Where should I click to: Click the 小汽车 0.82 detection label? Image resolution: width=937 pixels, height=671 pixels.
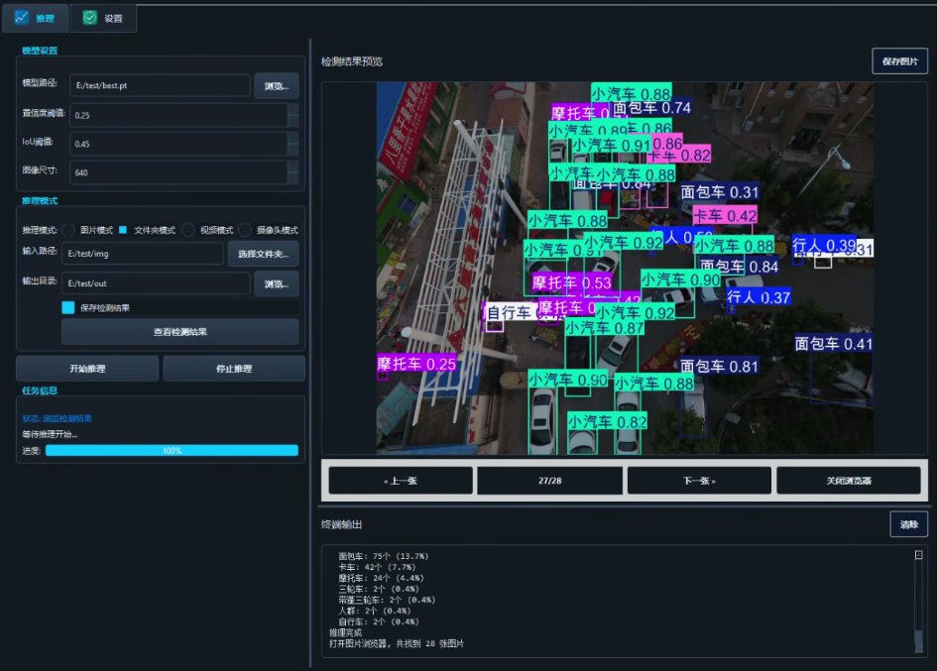[607, 422]
